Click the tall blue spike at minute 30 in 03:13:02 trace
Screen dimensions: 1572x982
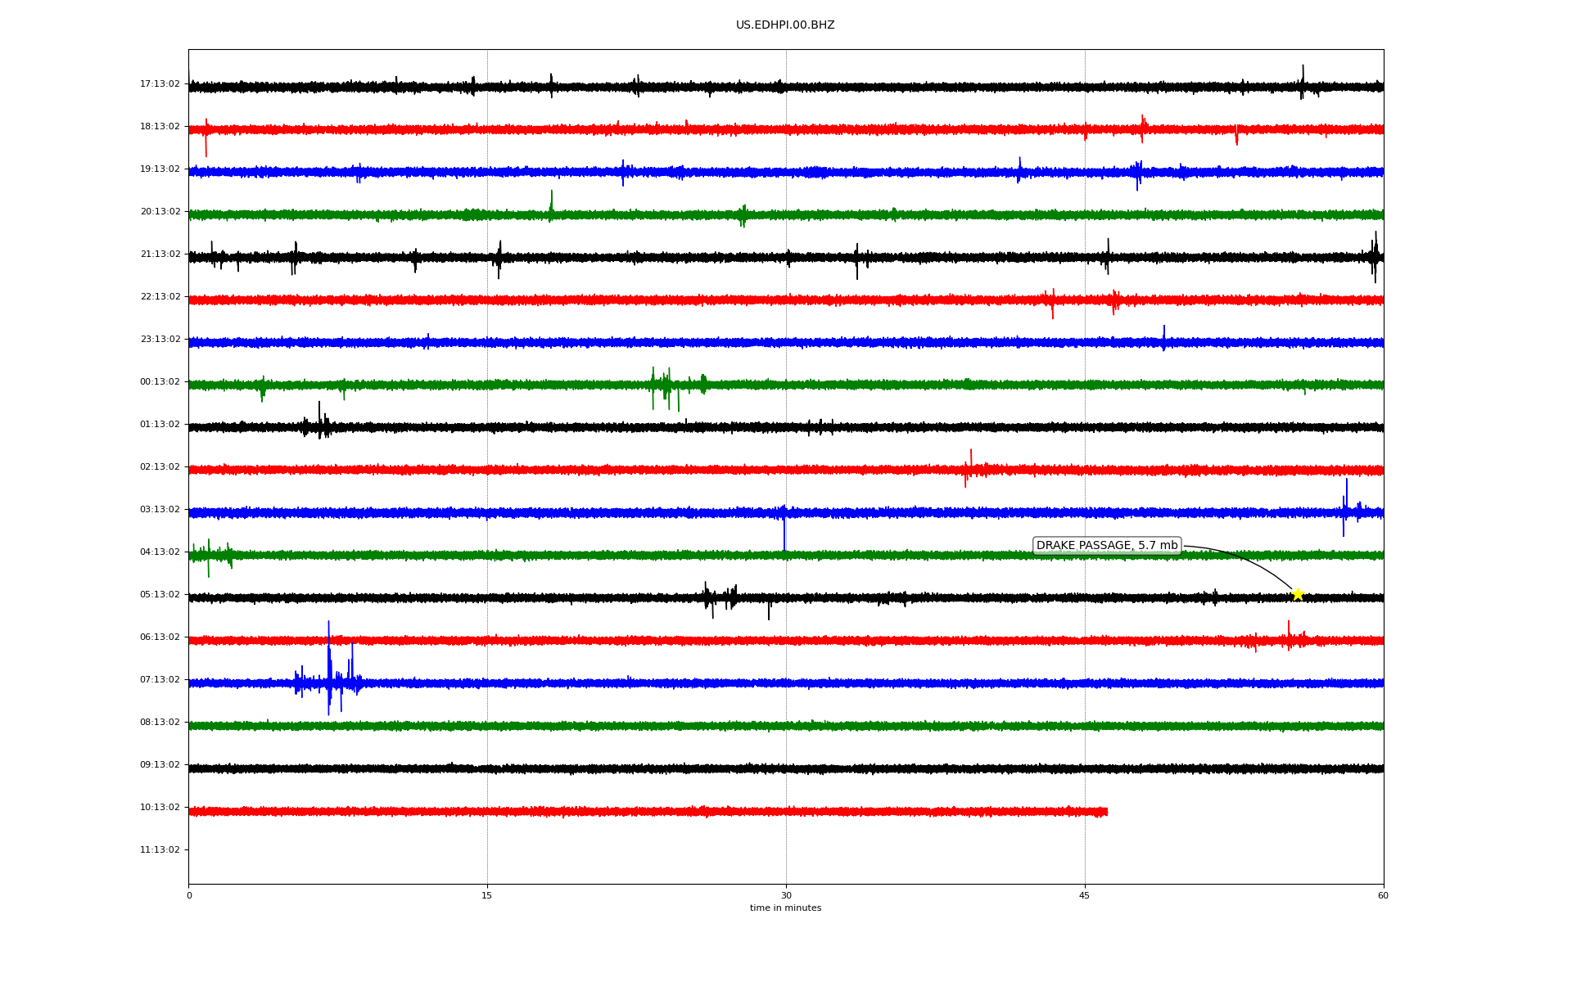click(784, 528)
